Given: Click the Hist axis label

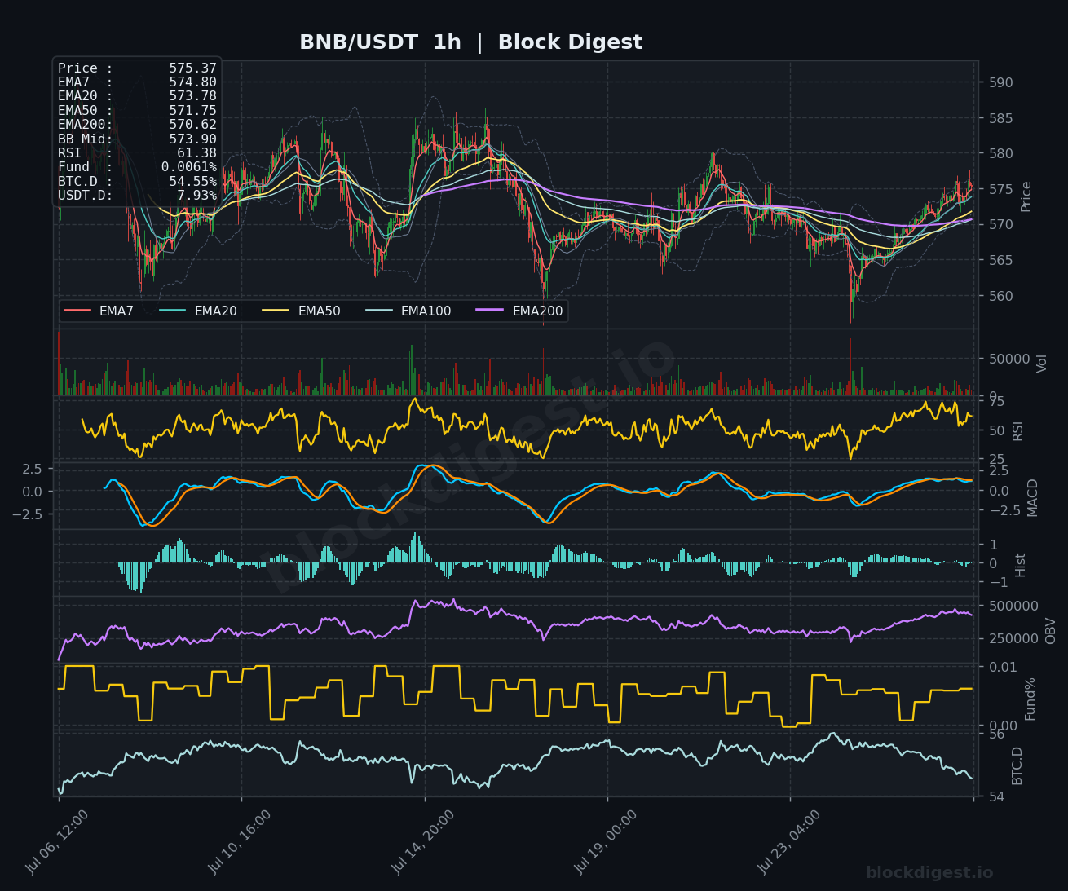Looking at the screenshot, I should pyautogui.click(x=1020, y=564).
